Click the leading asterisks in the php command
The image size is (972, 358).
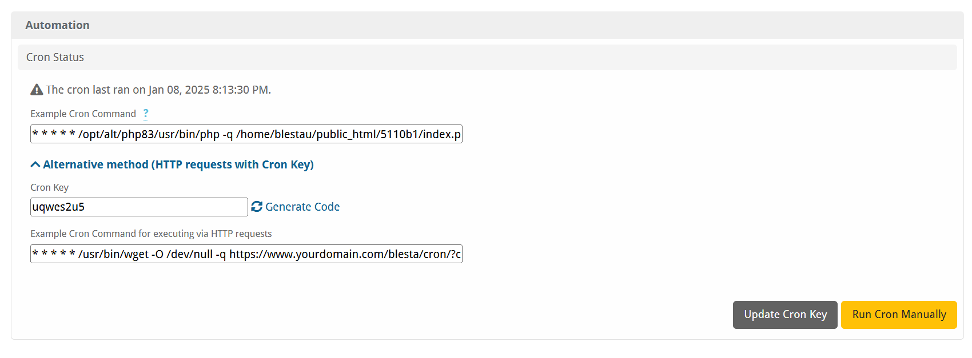tap(54, 134)
